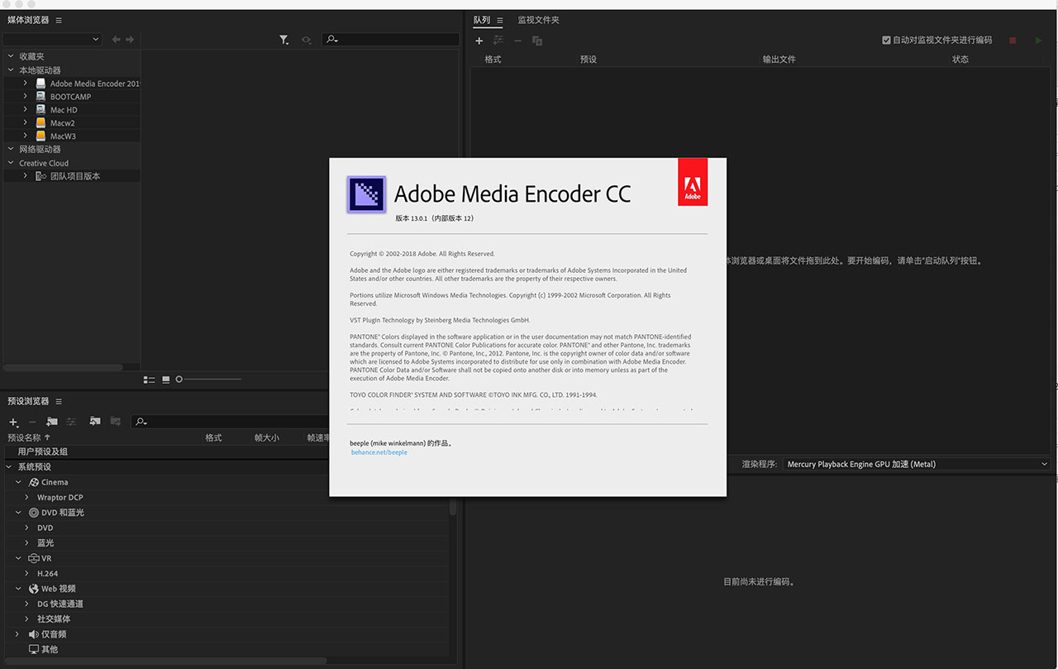
Task: Select the 其他 preset category
Action: click(x=50, y=649)
